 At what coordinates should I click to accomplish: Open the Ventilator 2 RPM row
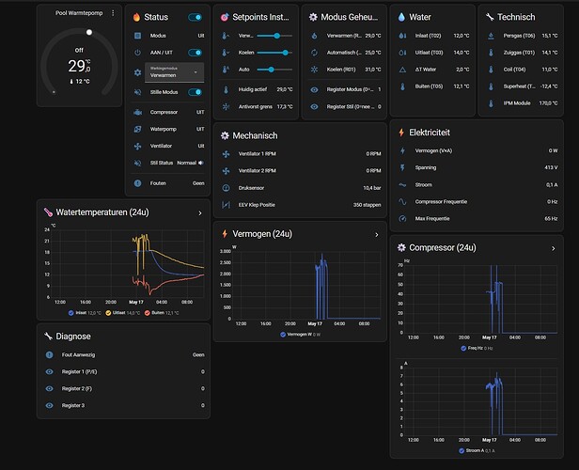(x=301, y=171)
